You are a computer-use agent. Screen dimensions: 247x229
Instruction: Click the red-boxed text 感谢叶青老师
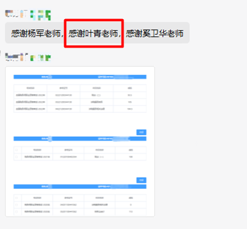click(x=93, y=33)
